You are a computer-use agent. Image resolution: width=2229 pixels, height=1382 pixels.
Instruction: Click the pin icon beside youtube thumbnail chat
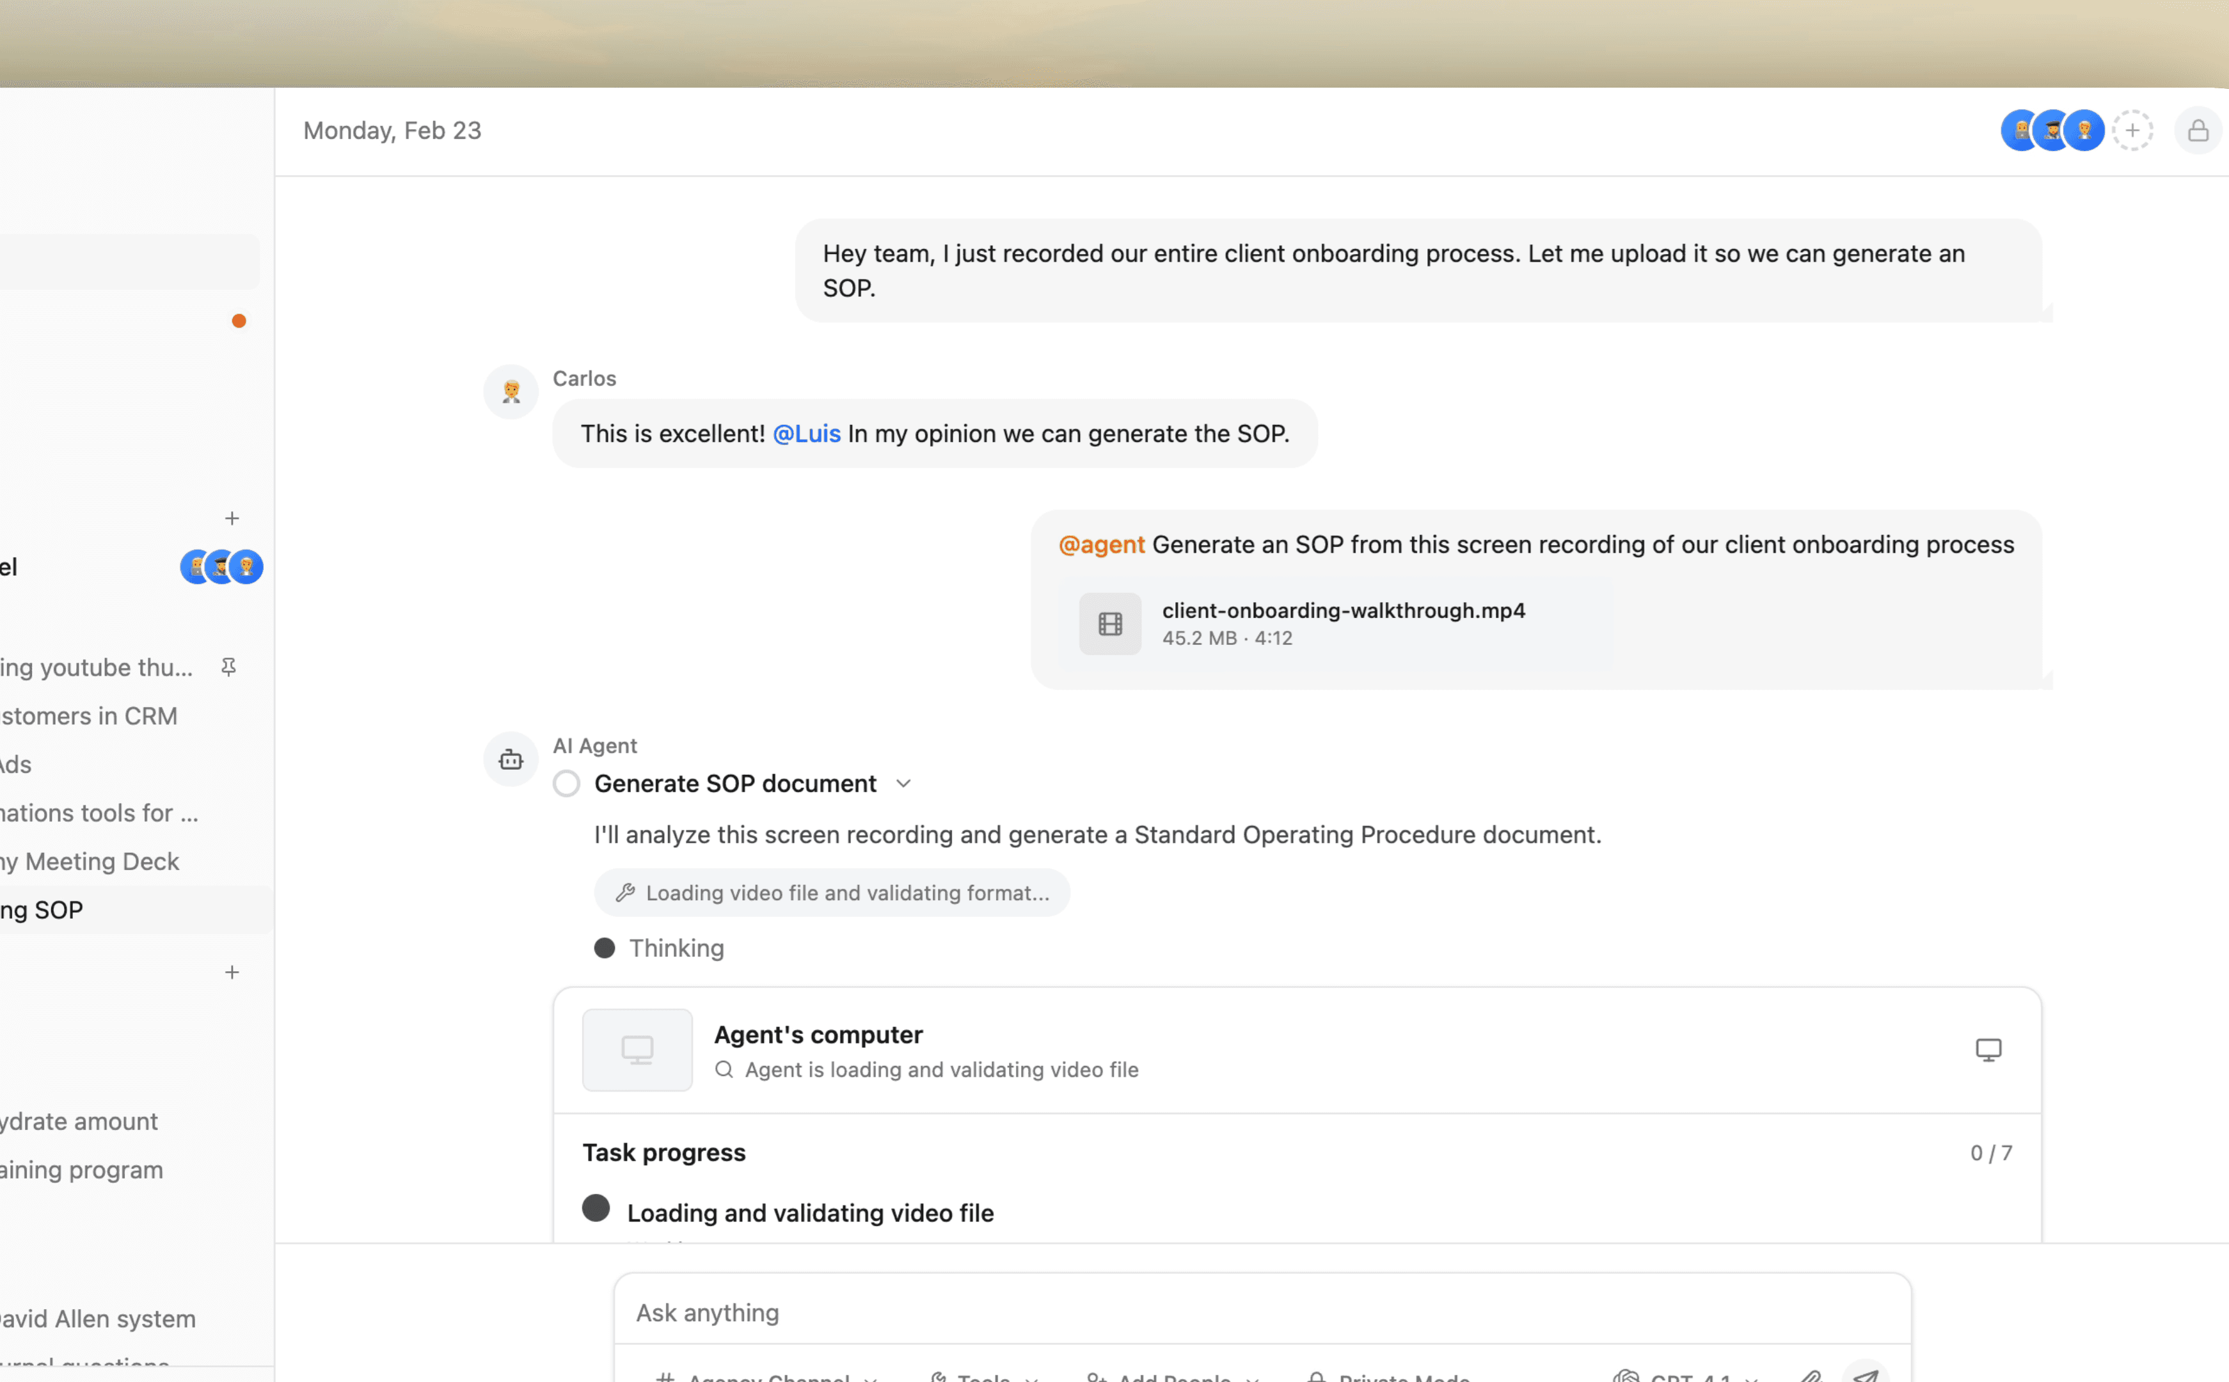click(230, 667)
